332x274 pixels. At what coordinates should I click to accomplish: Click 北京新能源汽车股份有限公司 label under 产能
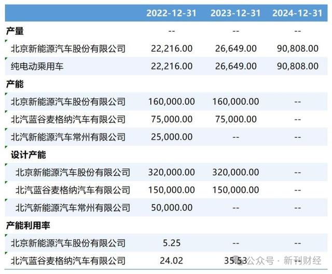coord(68,102)
